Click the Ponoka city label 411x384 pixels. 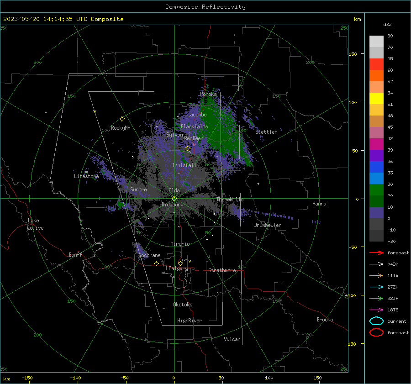click(208, 94)
